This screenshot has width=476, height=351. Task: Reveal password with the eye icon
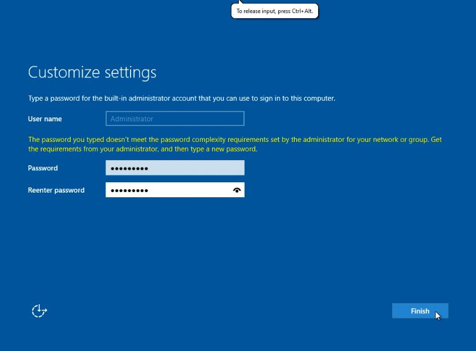tap(237, 190)
